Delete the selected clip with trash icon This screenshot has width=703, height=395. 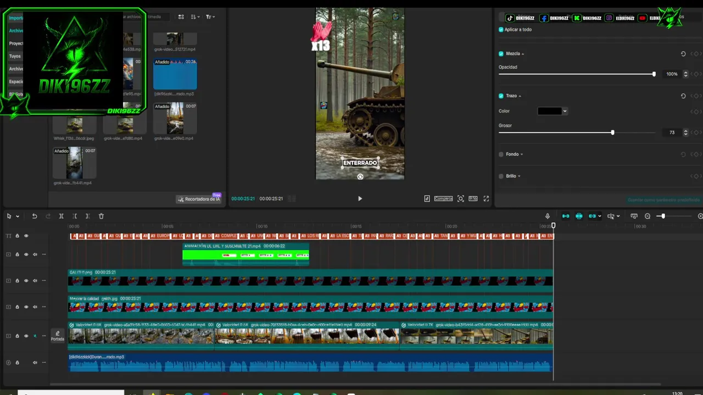click(x=101, y=216)
